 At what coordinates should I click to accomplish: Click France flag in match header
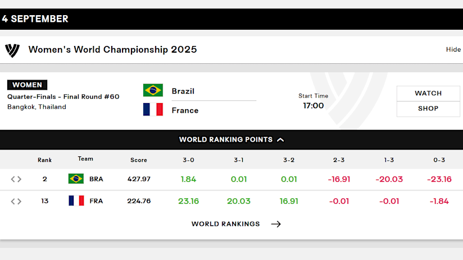(153, 109)
